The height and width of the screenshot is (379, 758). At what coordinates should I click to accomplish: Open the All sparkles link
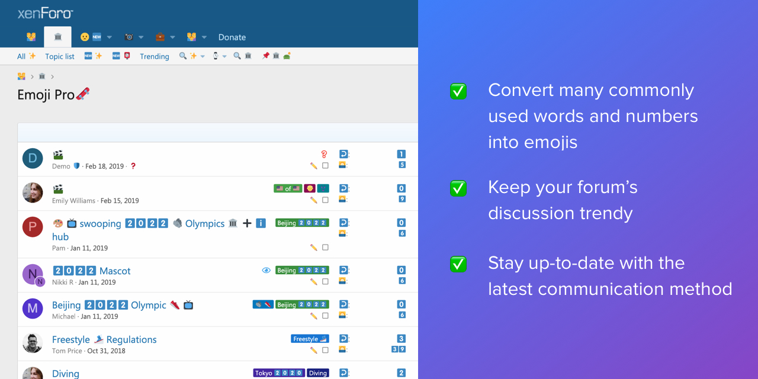click(x=27, y=56)
